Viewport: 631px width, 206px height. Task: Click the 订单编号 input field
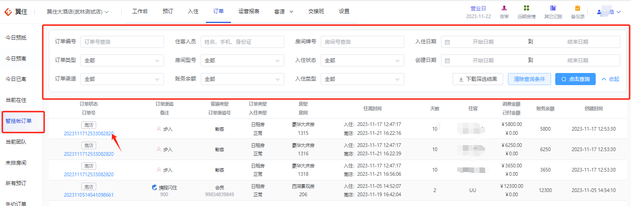(x=122, y=42)
